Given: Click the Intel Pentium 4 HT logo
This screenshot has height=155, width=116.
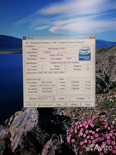Looking at the screenshot, I should (x=84, y=53).
